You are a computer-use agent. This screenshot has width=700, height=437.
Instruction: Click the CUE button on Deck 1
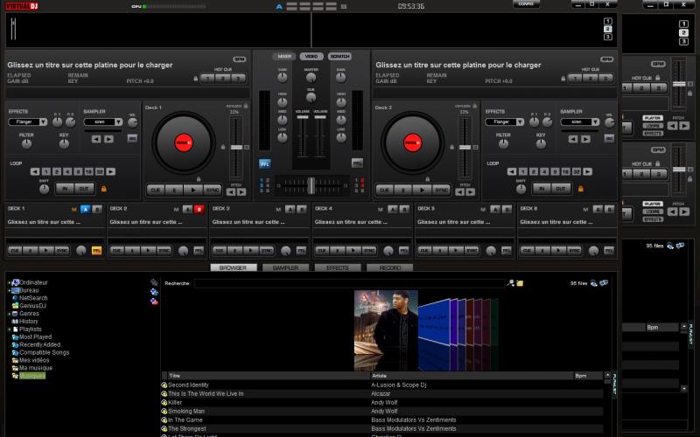tap(156, 189)
